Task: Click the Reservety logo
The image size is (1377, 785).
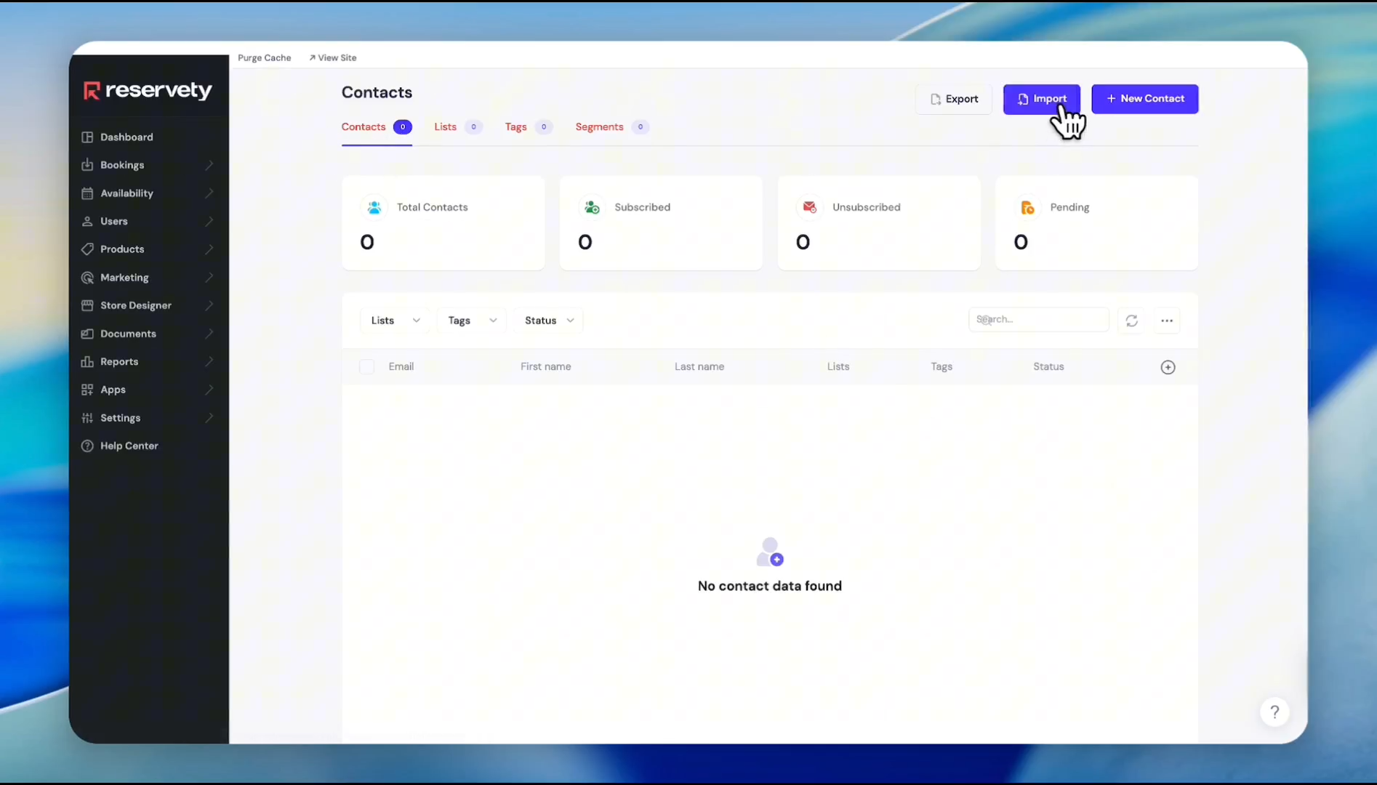Action: click(x=148, y=90)
